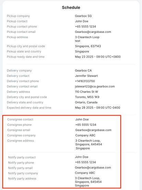142x190 pixels.
Task: Click delivery contact Jennifer Stewart
Action: pos(86,76)
